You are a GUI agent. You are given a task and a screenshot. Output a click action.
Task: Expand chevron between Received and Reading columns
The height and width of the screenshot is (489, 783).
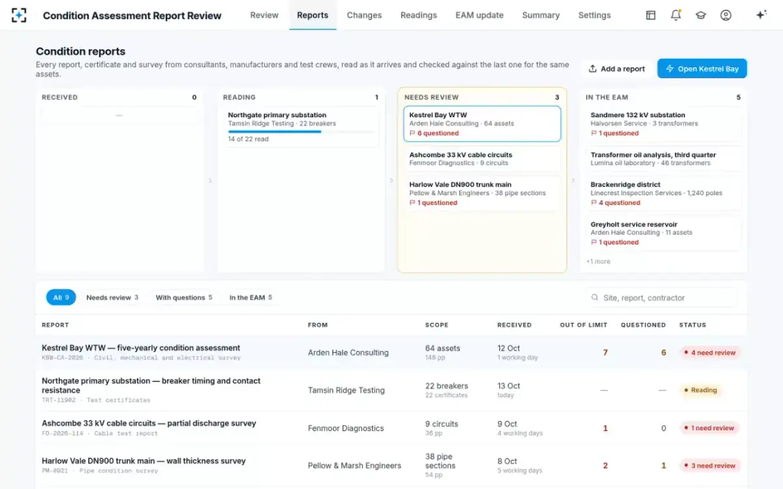point(210,181)
